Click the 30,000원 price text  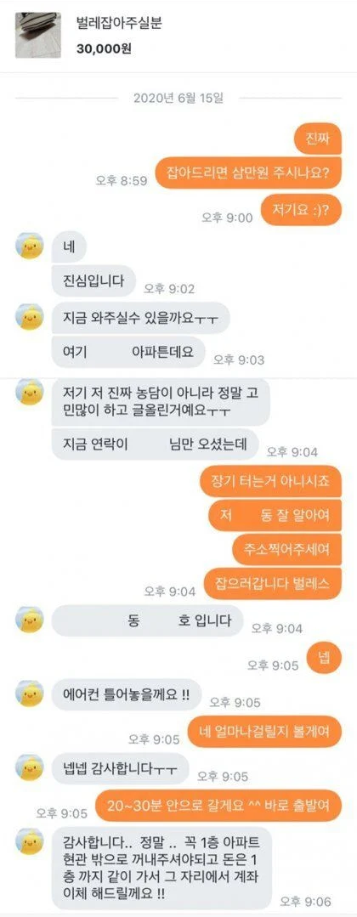104,49
